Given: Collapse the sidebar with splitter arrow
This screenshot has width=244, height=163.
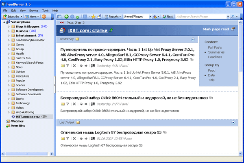Looking at the screenshot, I should coord(55,85).
